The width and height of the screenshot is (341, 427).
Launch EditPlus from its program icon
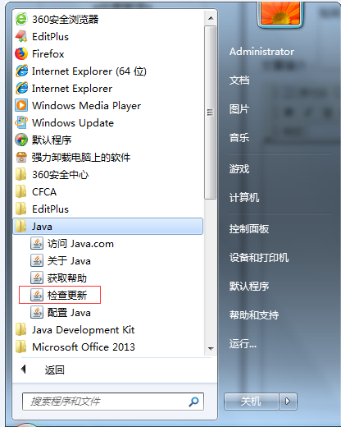click(21, 36)
